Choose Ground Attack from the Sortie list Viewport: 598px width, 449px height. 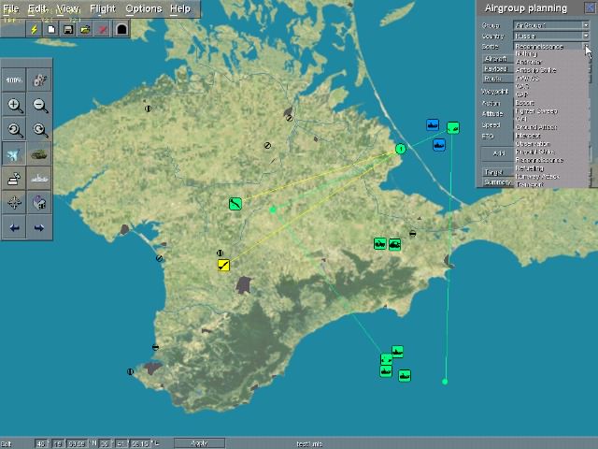point(536,127)
